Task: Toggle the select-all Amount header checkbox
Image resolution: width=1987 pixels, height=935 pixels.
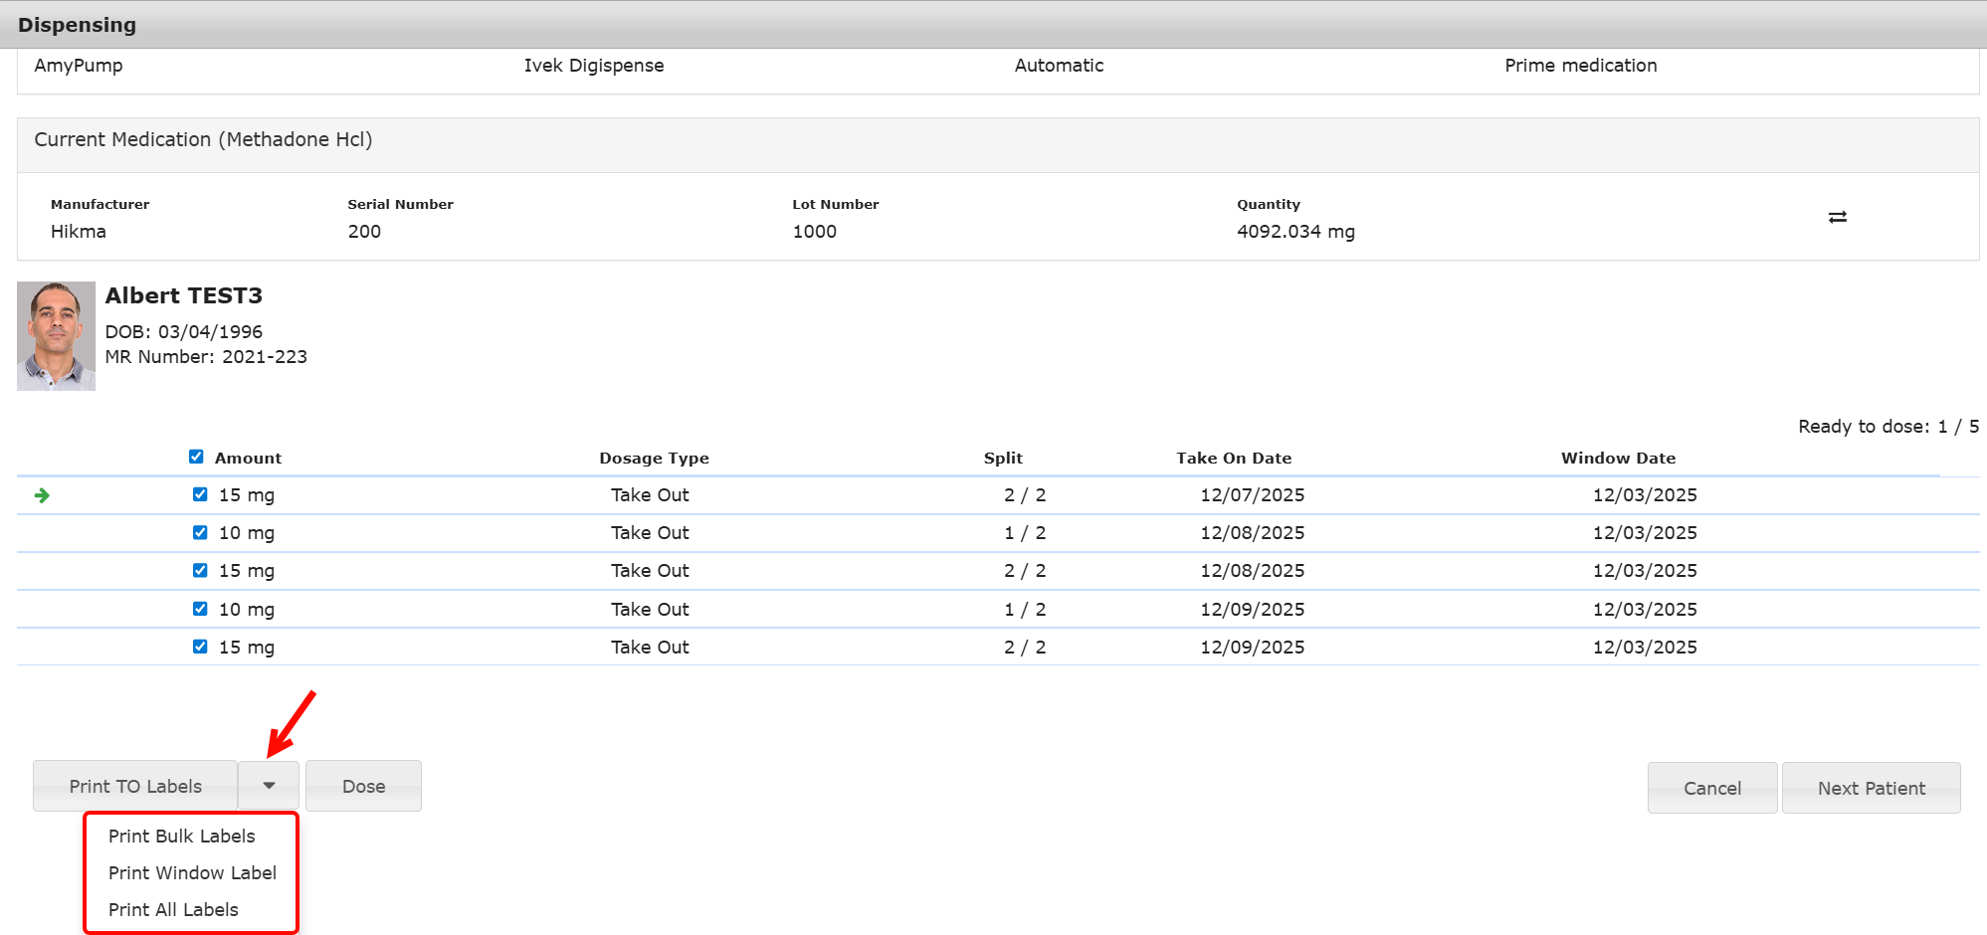Action: (196, 457)
